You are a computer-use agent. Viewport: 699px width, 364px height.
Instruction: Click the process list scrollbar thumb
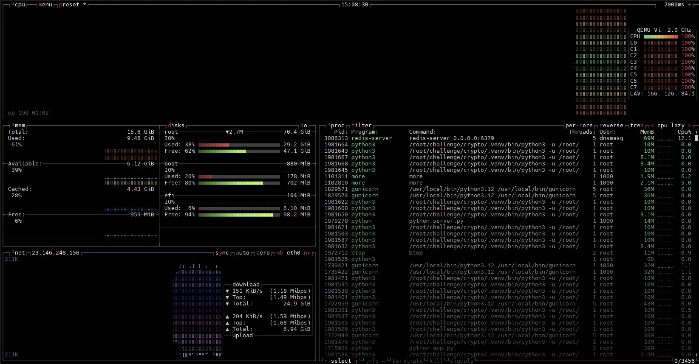coord(696,138)
